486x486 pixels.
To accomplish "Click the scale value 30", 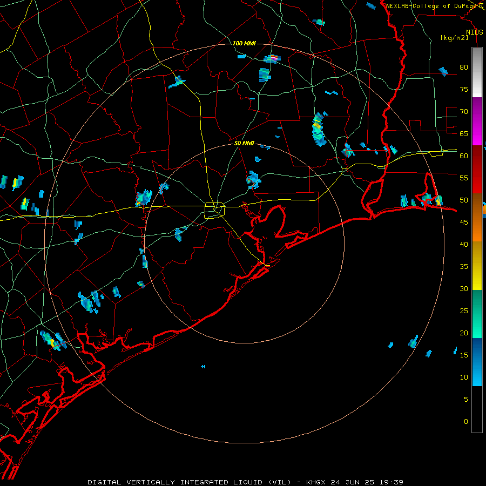I will (x=464, y=288).
